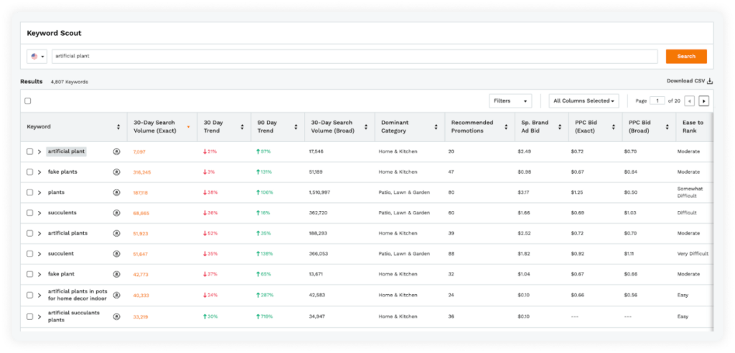Expand the fake plants row chevron
This screenshot has height=353, width=735.
click(39, 172)
